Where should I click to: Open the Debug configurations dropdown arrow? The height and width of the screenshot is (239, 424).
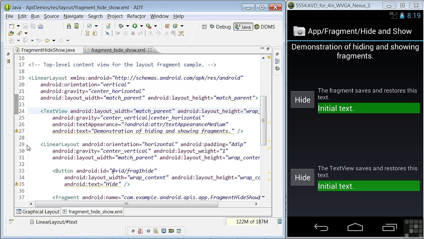pyautogui.click(x=128, y=26)
